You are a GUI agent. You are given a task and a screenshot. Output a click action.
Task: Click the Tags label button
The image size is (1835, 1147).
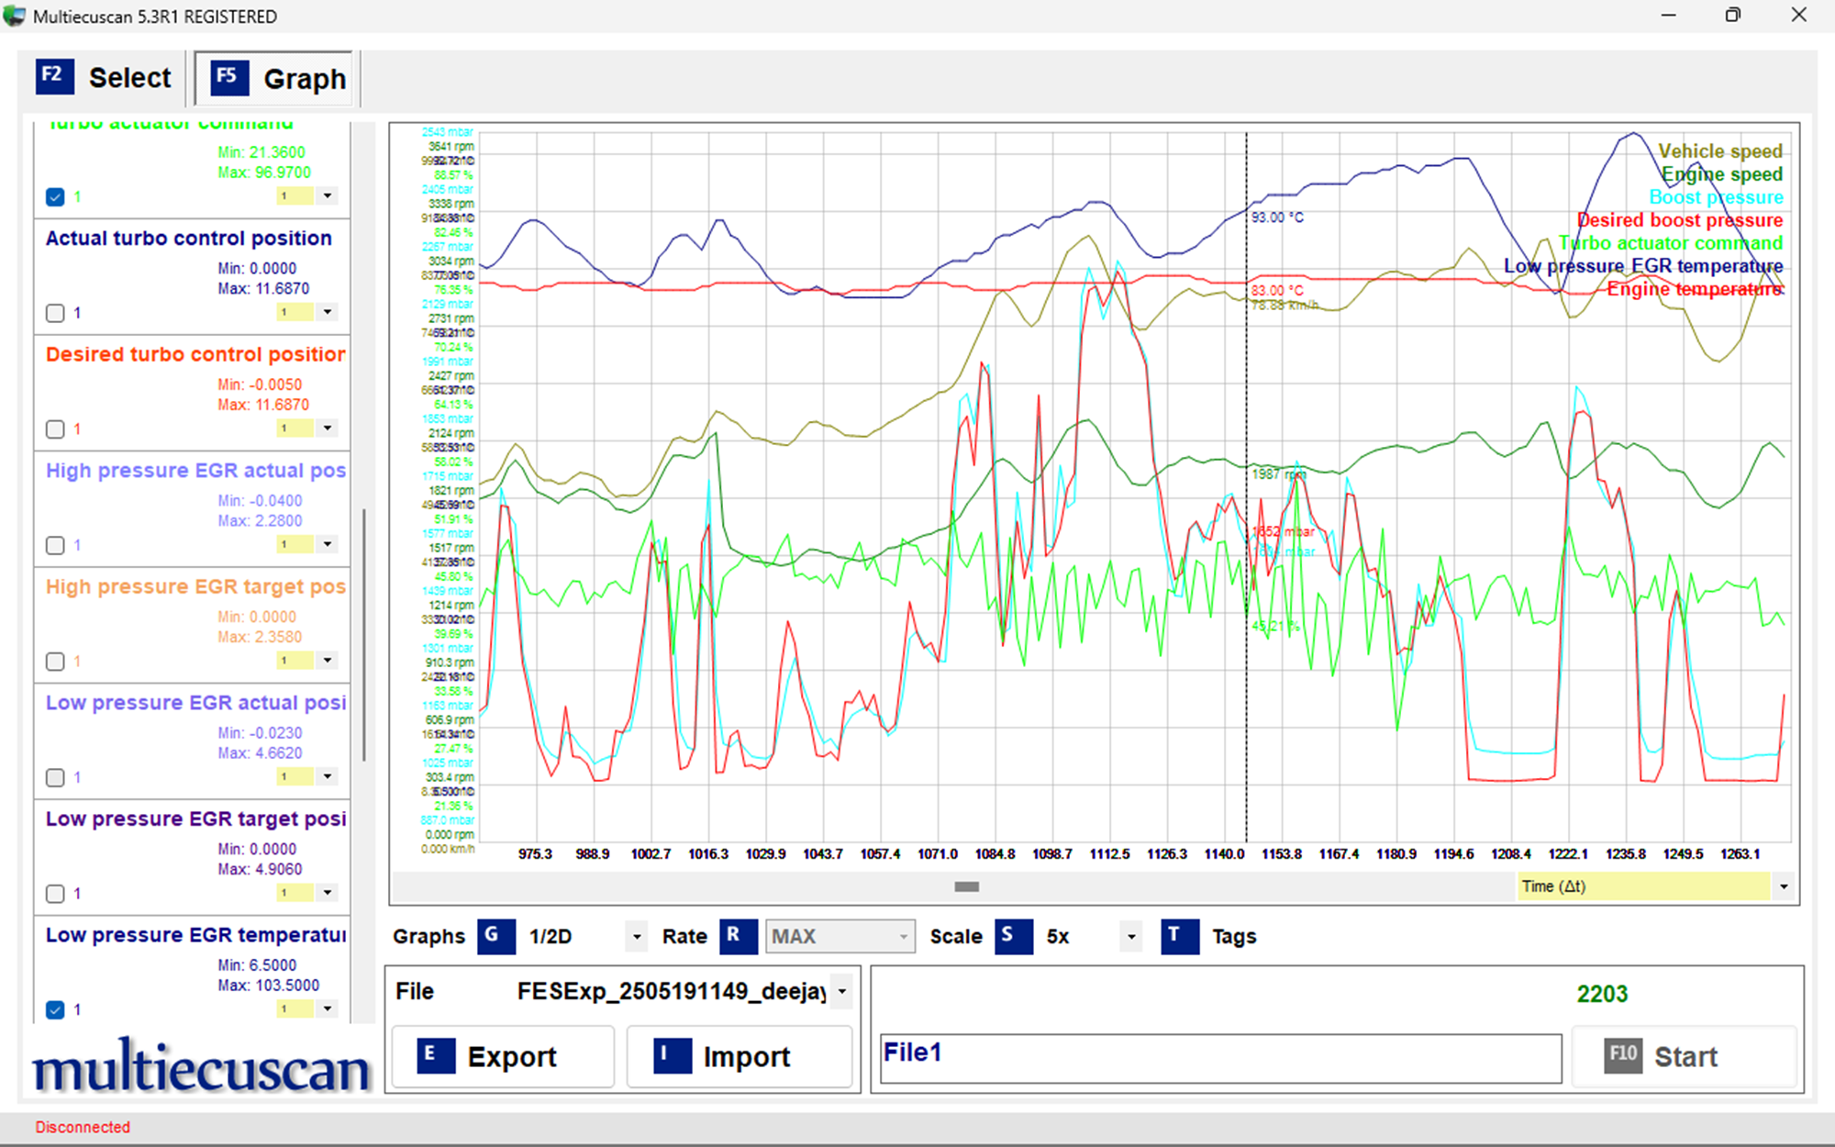click(x=1234, y=937)
